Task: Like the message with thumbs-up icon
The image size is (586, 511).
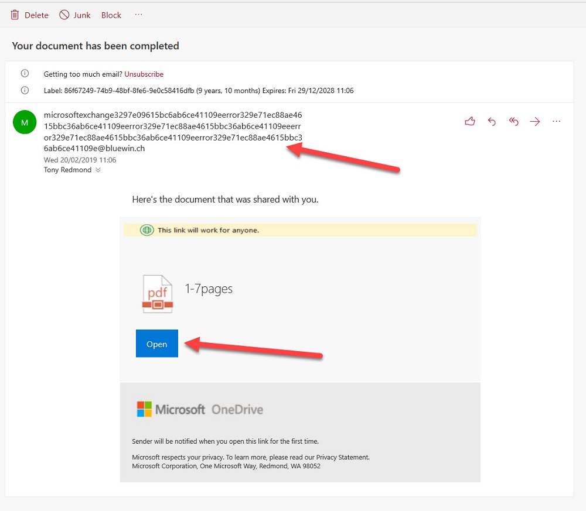Action: tap(469, 121)
